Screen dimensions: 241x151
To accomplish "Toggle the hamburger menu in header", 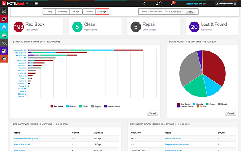I will [36, 3].
